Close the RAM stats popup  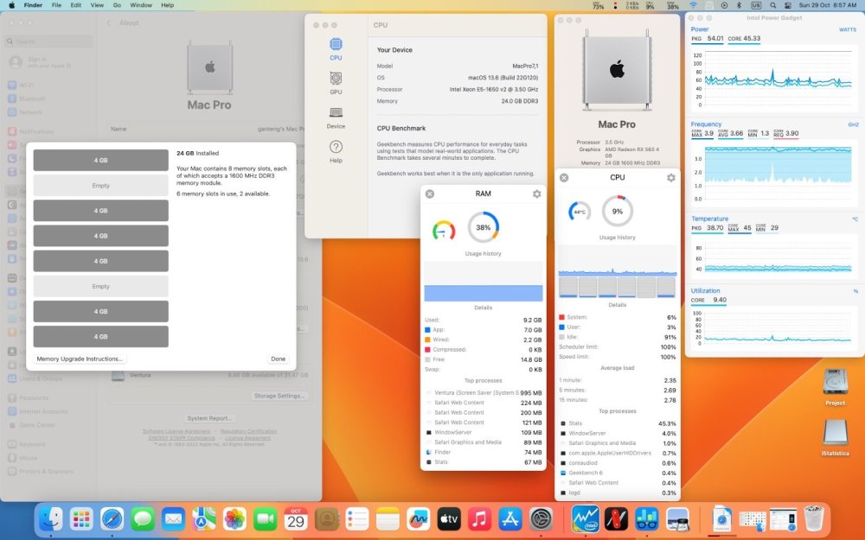430,194
